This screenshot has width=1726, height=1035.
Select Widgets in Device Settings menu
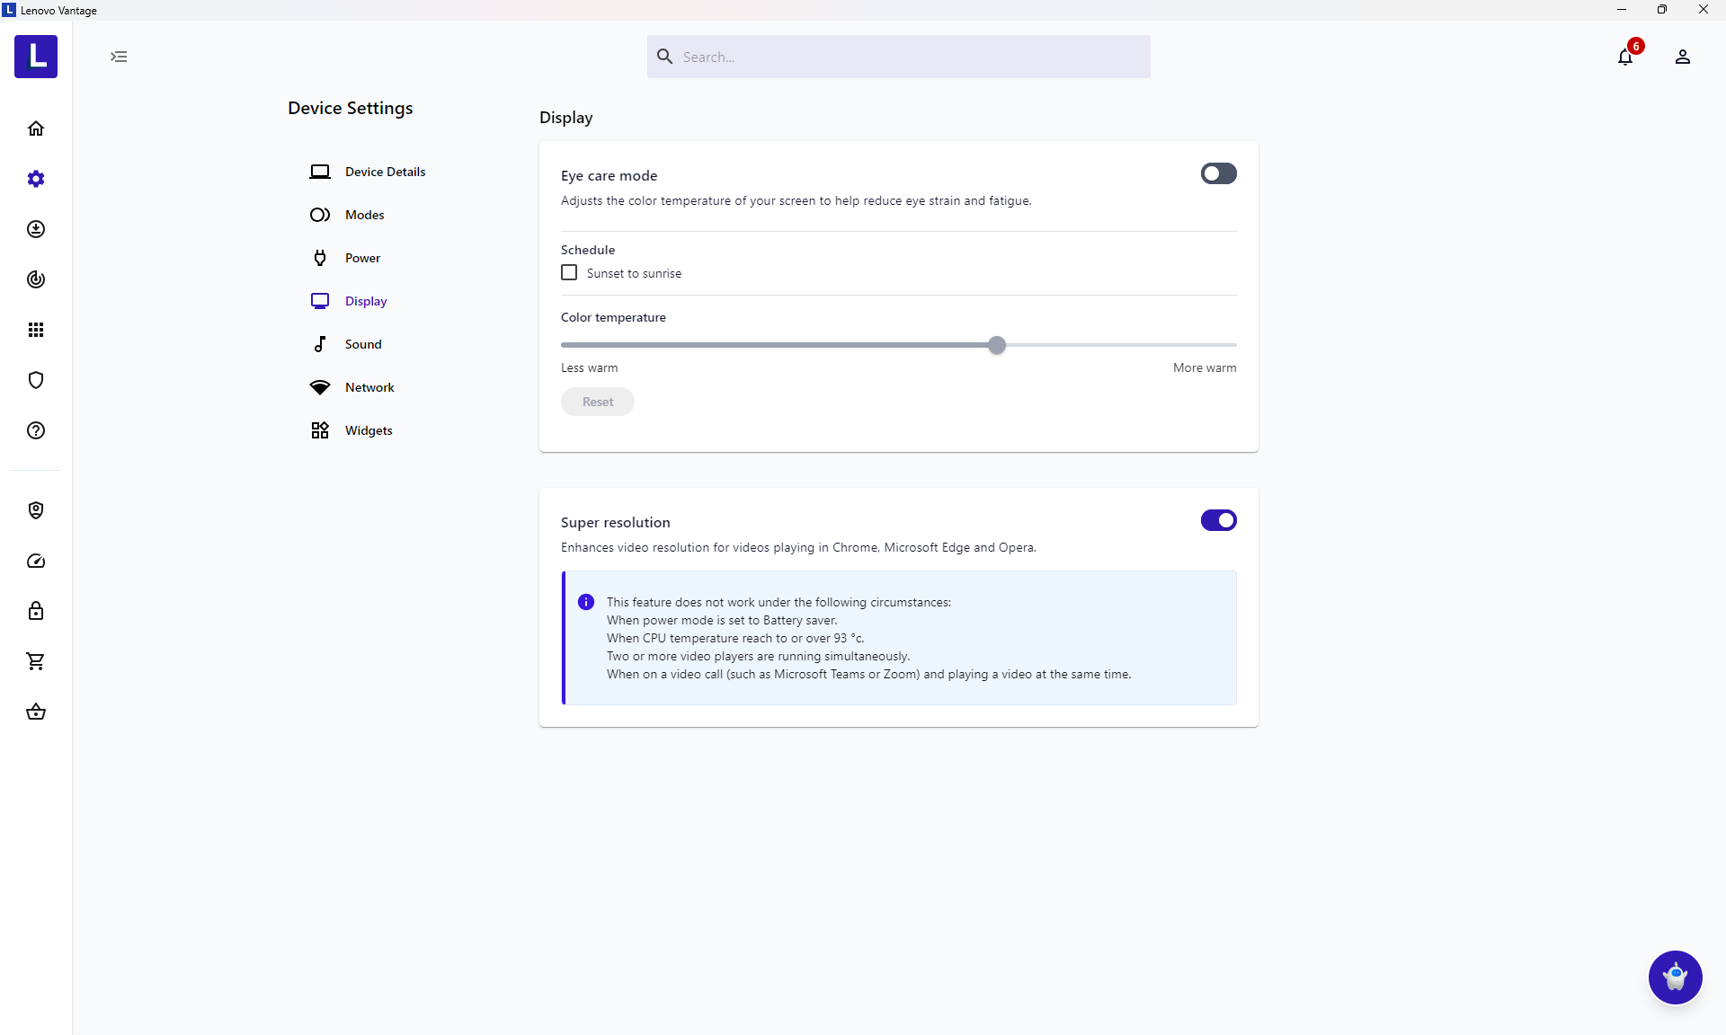368,430
